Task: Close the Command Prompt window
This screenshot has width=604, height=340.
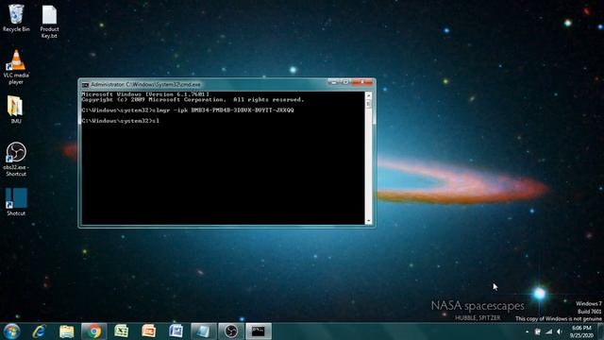Action: click(x=362, y=82)
